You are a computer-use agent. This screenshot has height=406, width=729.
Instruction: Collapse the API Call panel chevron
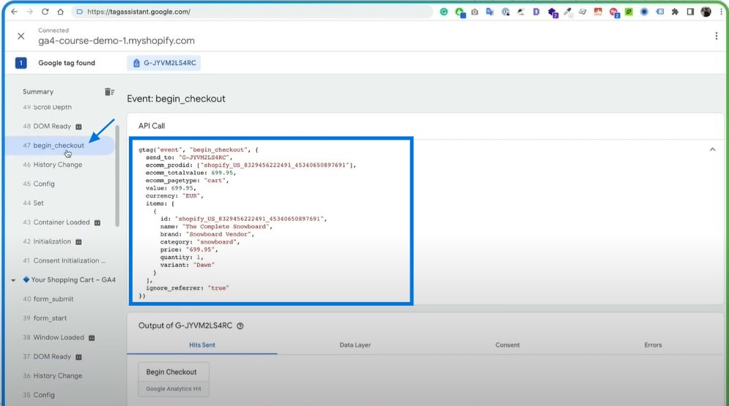click(x=712, y=149)
